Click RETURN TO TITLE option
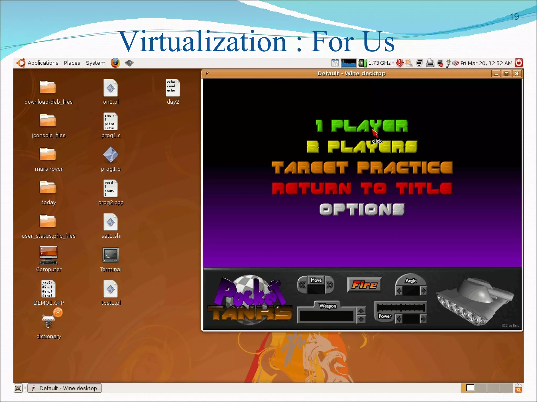Screen dimensions: 537x402 point(362,188)
